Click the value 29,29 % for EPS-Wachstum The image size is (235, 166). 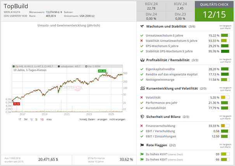click(214, 46)
